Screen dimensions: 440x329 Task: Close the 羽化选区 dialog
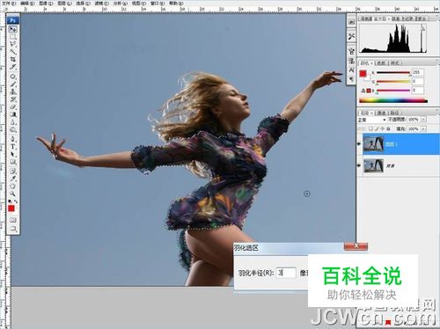tap(356, 246)
